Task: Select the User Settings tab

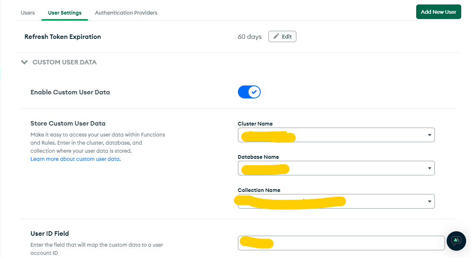Action: click(65, 13)
